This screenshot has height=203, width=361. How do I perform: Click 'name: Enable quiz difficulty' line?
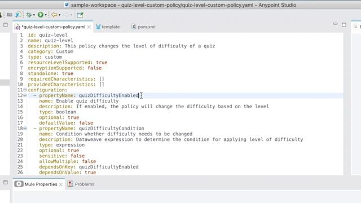(79, 101)
